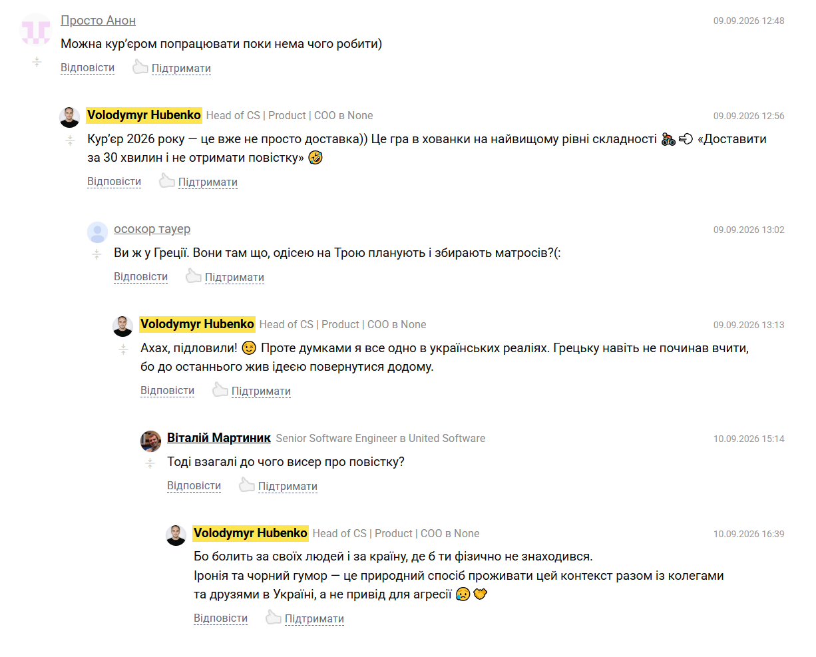Click thumbs-up icon under the last comment
The height and width of the screenshot is (657, 816).
point(274,617)
